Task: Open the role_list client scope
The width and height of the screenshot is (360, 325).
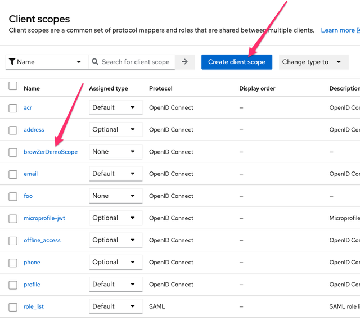Action: [34, 306]
